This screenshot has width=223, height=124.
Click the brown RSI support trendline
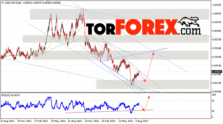[109, 111]
